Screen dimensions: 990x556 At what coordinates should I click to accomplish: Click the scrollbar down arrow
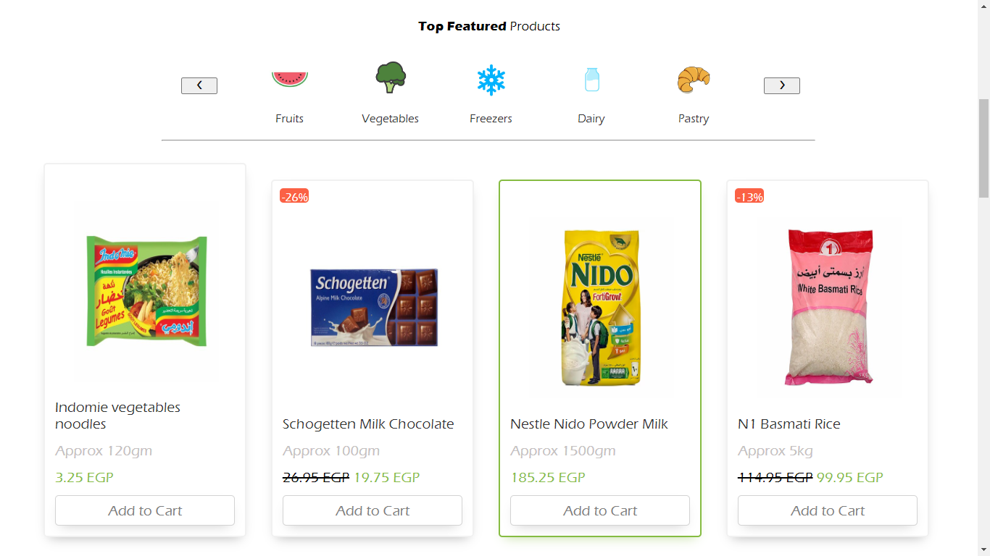coord(984,549)
